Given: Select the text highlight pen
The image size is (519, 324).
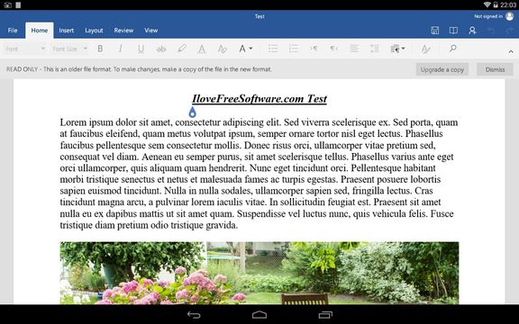Looking at the screenshot, I should (x=181, y=49).
